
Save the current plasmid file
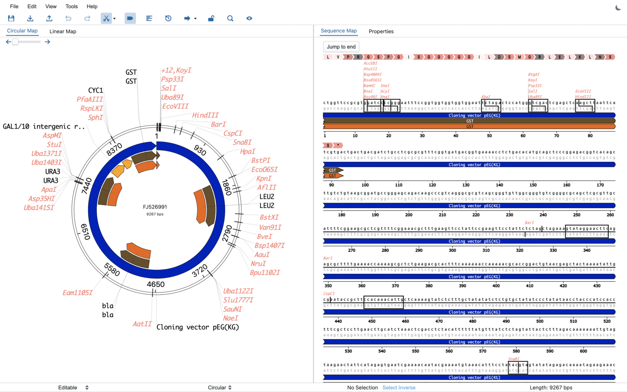tap(11, 18)
